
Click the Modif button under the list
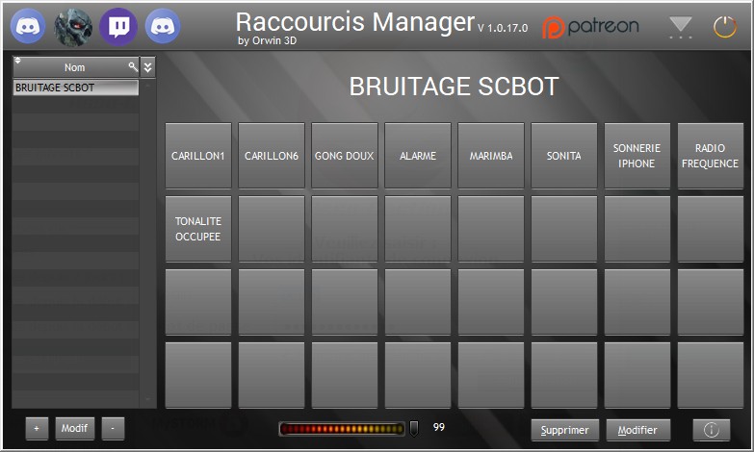click(74, 428)
